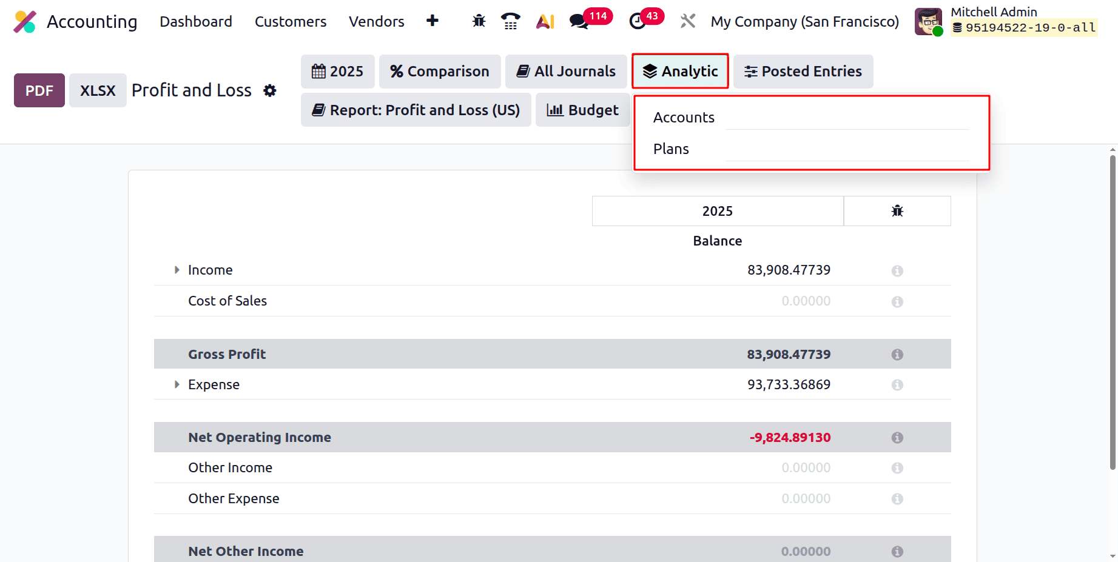Image resolution: width=1118 pixels, height=562 pixels.
Task: Toggle the Posted Entries filter
Action: 803,71
